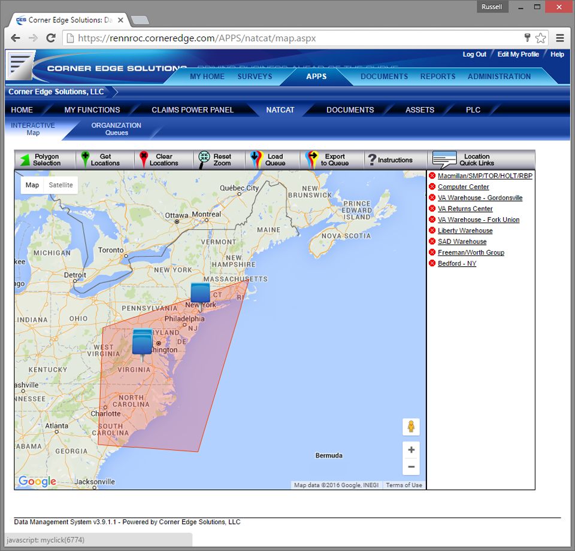Click the blue map pin near New York
The image size is (575, 551).
click(x=200, y=293)
